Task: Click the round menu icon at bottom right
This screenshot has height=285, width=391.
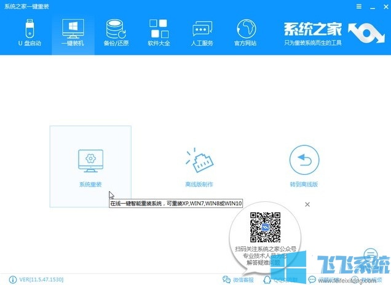Action: pyautogui.click(x=370, y=254)
